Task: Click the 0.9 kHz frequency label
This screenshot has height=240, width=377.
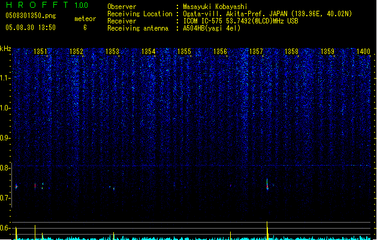Action: 5,138
